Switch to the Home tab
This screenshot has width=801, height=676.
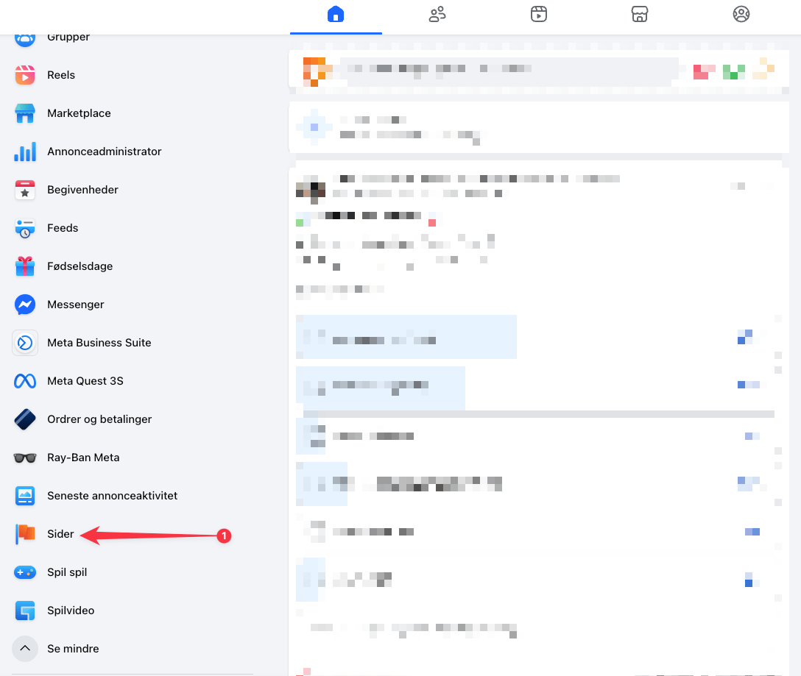pyautogui.click(x=336, y=14)
